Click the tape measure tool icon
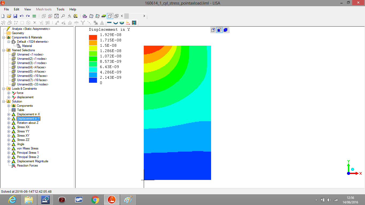Image resolution: width=365 pixels, height=205 pixels. click(76, 16)
